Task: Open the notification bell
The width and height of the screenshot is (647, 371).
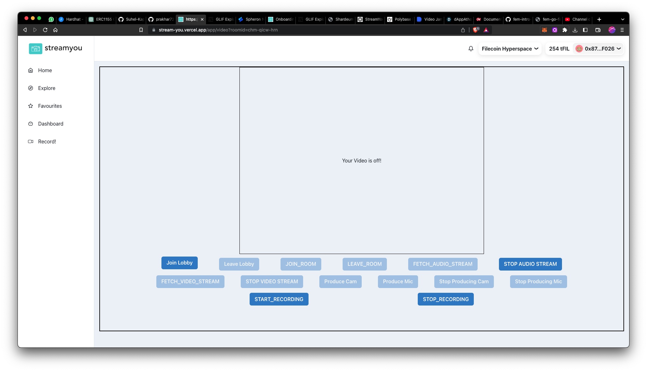Action: coord(471,49)
